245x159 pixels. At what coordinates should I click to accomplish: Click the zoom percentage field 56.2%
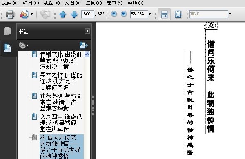pyautogui.click(x=139, y=14)
